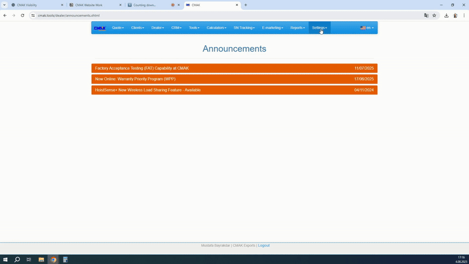
Task: Open the Windows Start menu
Action: pos(5,259)
